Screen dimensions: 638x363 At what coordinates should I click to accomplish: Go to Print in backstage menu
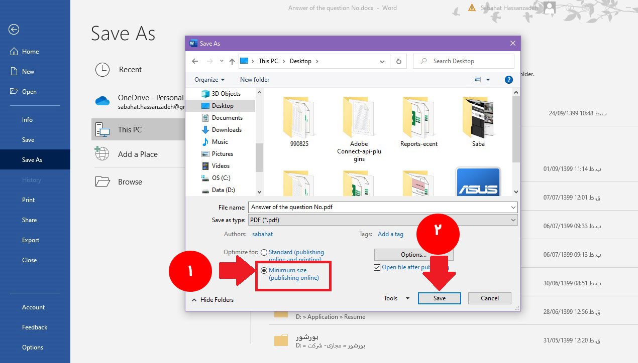[x=29, y=200]
